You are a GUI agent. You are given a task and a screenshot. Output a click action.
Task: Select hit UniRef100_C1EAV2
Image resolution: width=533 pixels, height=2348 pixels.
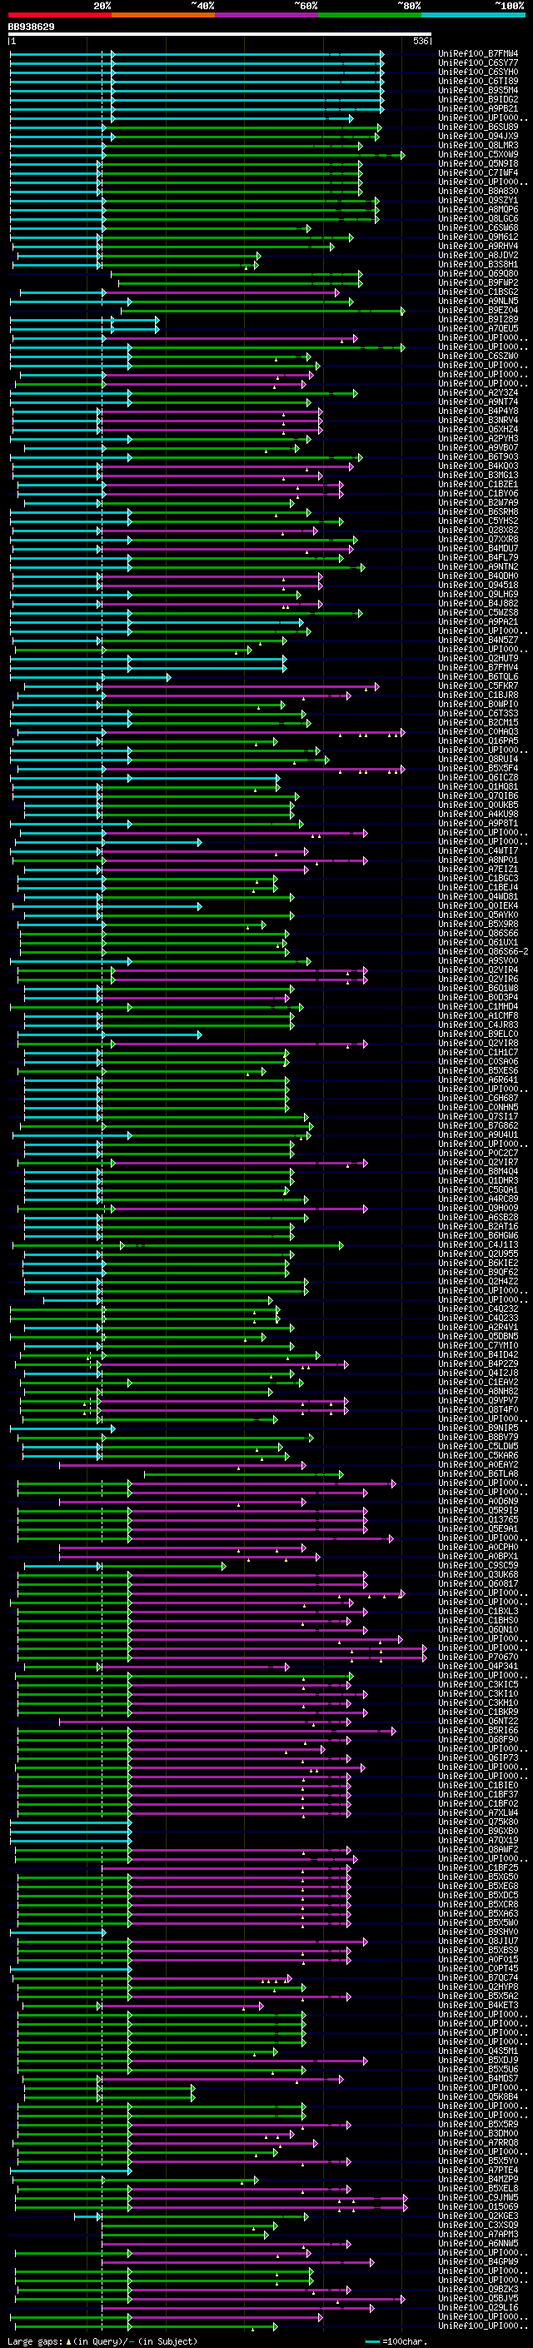pyautogui.click(x=478, y=1382)
